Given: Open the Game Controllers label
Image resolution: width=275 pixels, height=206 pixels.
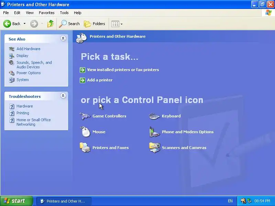Looking at the screenshot, I should point(109,116).
